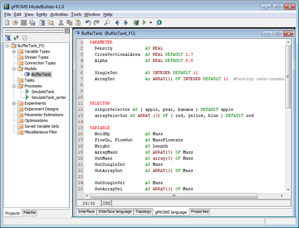This screenshot has width=299, height=228.
Task: Click the collapse all tree icon
Action: (x=25, y=38)
